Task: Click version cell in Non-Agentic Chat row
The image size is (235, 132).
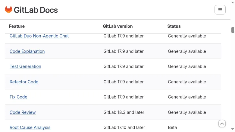Action: coord(124,36)
